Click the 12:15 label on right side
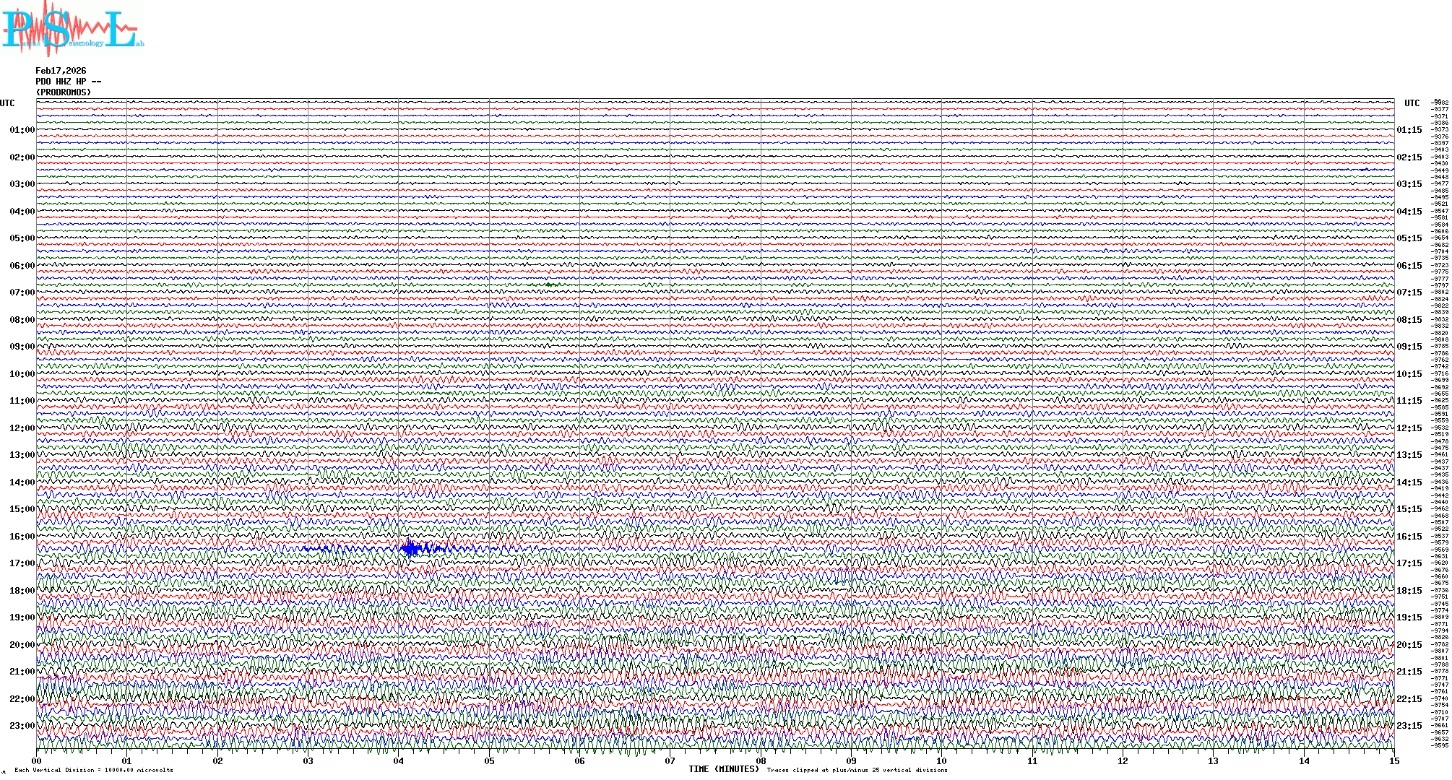Screen dimensions: 1452x780 1409,428
